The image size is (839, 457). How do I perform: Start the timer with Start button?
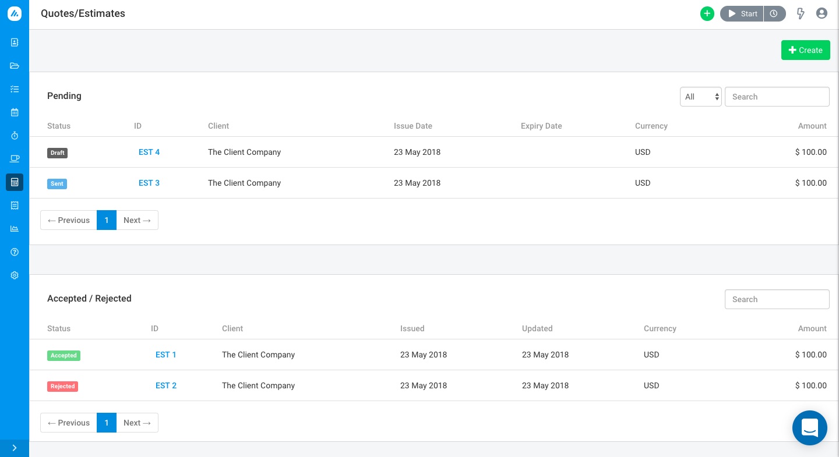coord(742,14)
